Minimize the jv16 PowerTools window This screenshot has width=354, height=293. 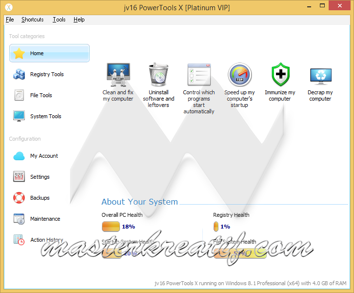click(x=309, y=6)
